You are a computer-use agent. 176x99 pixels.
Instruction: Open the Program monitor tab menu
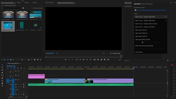[x=75, y=2]
